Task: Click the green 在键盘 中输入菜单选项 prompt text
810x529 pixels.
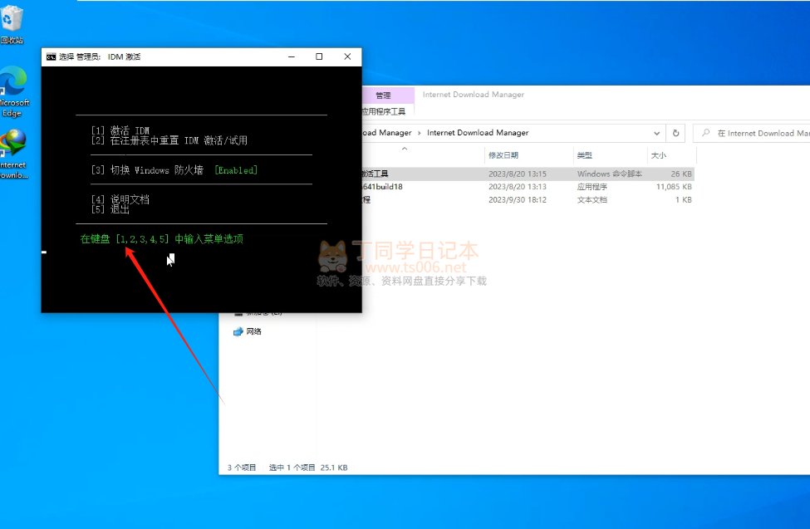Action: [162, 238]
